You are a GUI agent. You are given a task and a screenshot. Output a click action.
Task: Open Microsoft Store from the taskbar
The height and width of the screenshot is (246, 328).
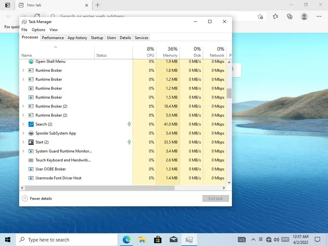tap(158, 240)
